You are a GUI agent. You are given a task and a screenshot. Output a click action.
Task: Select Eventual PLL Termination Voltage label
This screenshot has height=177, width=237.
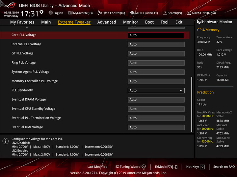(x=36, y=118)
